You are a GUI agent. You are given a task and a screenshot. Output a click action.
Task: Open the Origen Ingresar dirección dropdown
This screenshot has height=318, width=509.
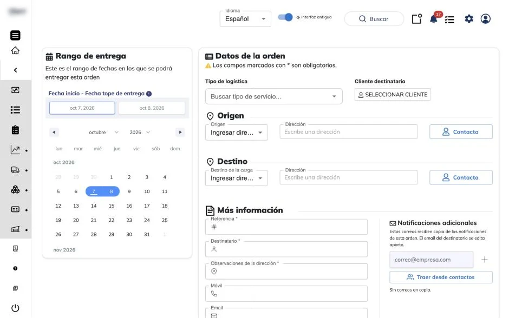pyautogui.click(x=236, y=132)
